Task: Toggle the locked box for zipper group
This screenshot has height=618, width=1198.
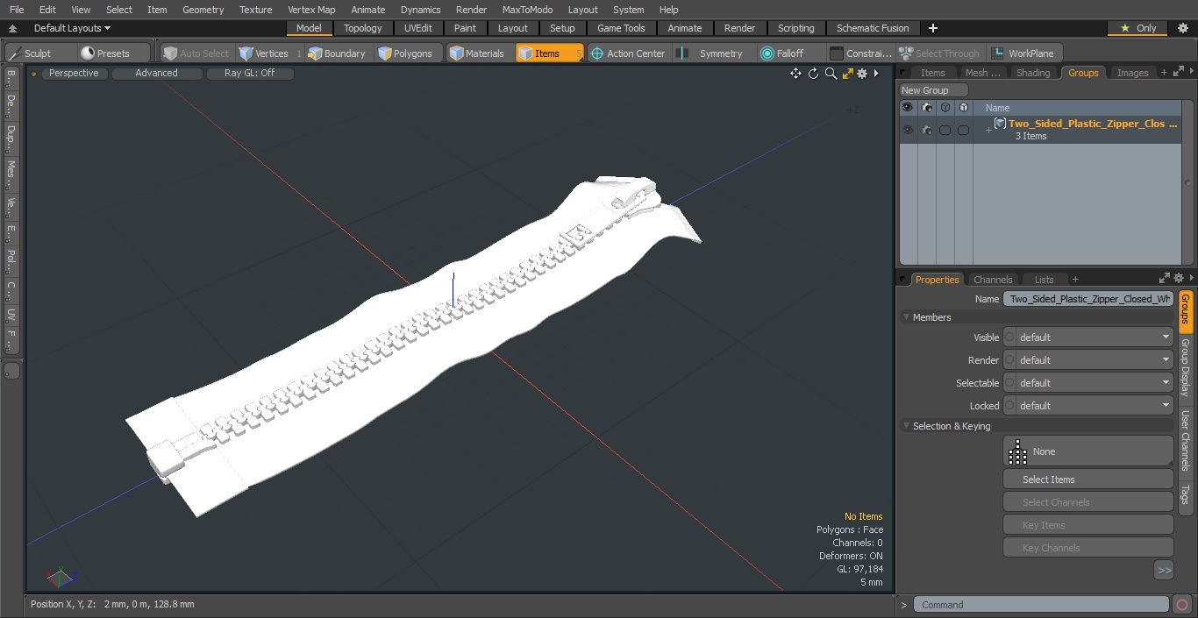Action: 963,130
